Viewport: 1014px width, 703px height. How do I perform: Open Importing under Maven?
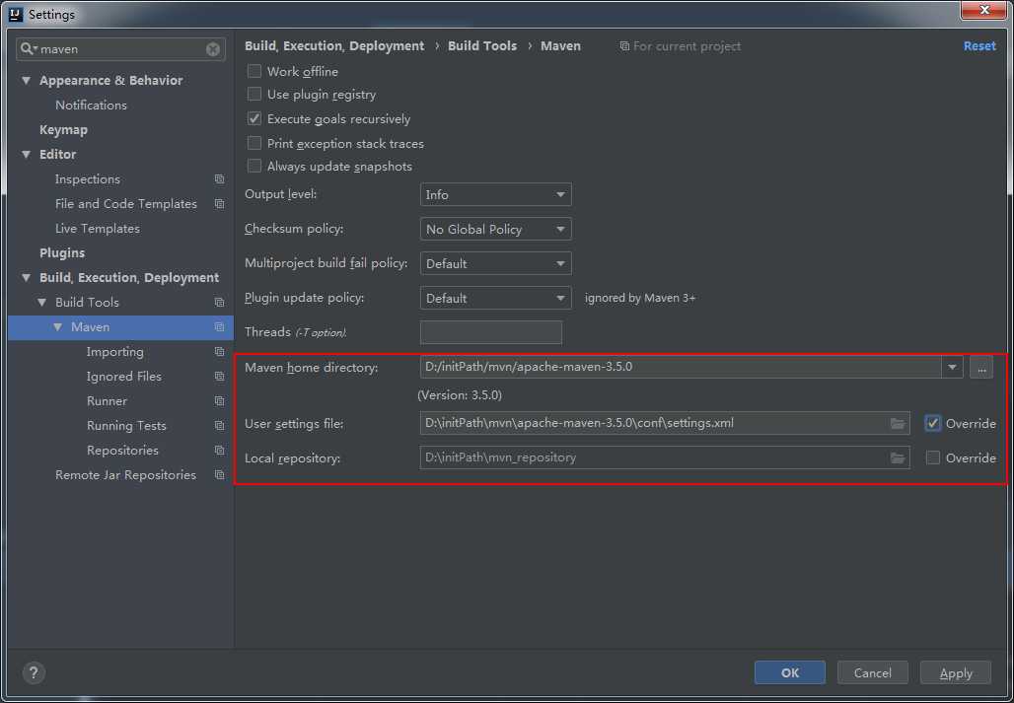115,351
